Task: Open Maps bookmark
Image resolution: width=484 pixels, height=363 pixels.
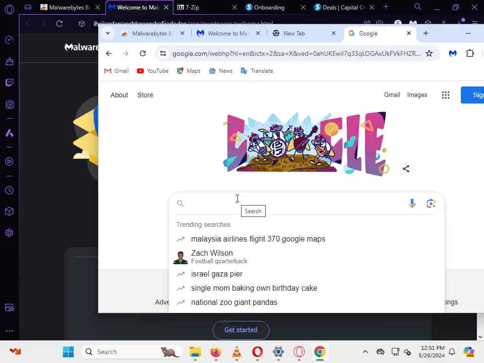Action: [x=189, y=71]
